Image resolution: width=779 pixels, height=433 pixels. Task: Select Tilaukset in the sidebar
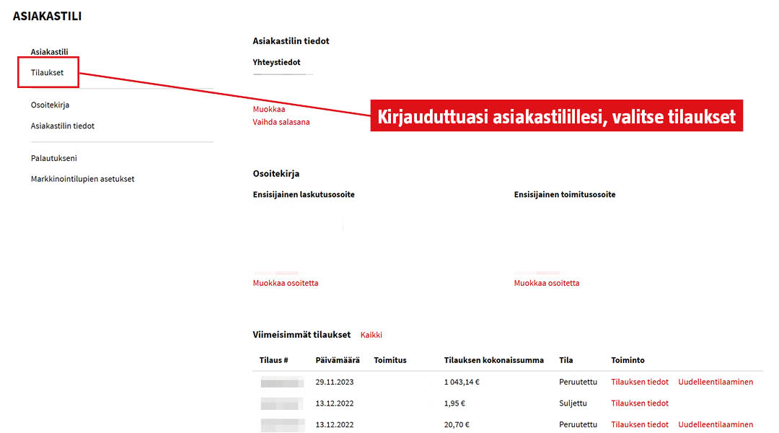pos(47,73)
